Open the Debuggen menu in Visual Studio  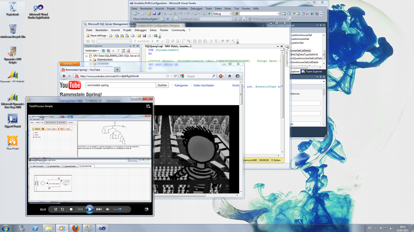click(x=196, y=8)
